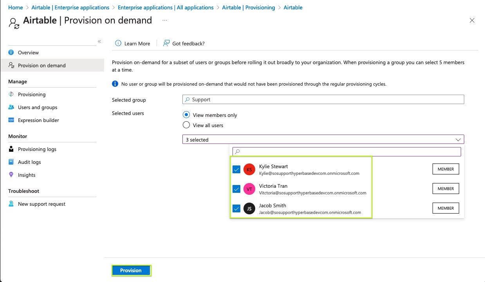The height and width of the screenshot is (282, 485).
Task: Click the last Airtable breadcrumb
Action: [293, 7]
